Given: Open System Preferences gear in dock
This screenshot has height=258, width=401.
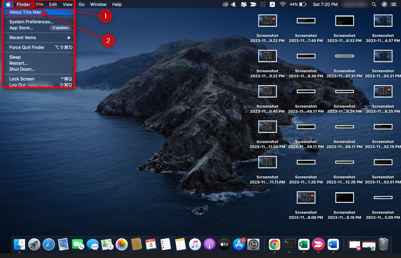Looking at the screenshot, I should [254, 244].
